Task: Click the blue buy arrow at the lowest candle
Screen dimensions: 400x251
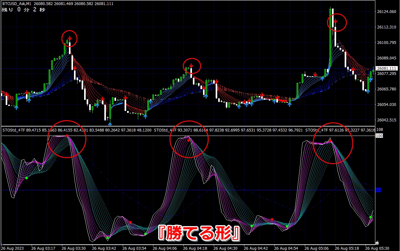Action: pyautogui.click(x=110, y=124)
